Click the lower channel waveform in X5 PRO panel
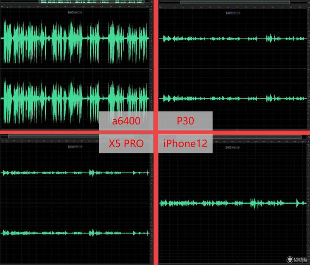This screenshot has width=310, height=265. coord(75,233)
